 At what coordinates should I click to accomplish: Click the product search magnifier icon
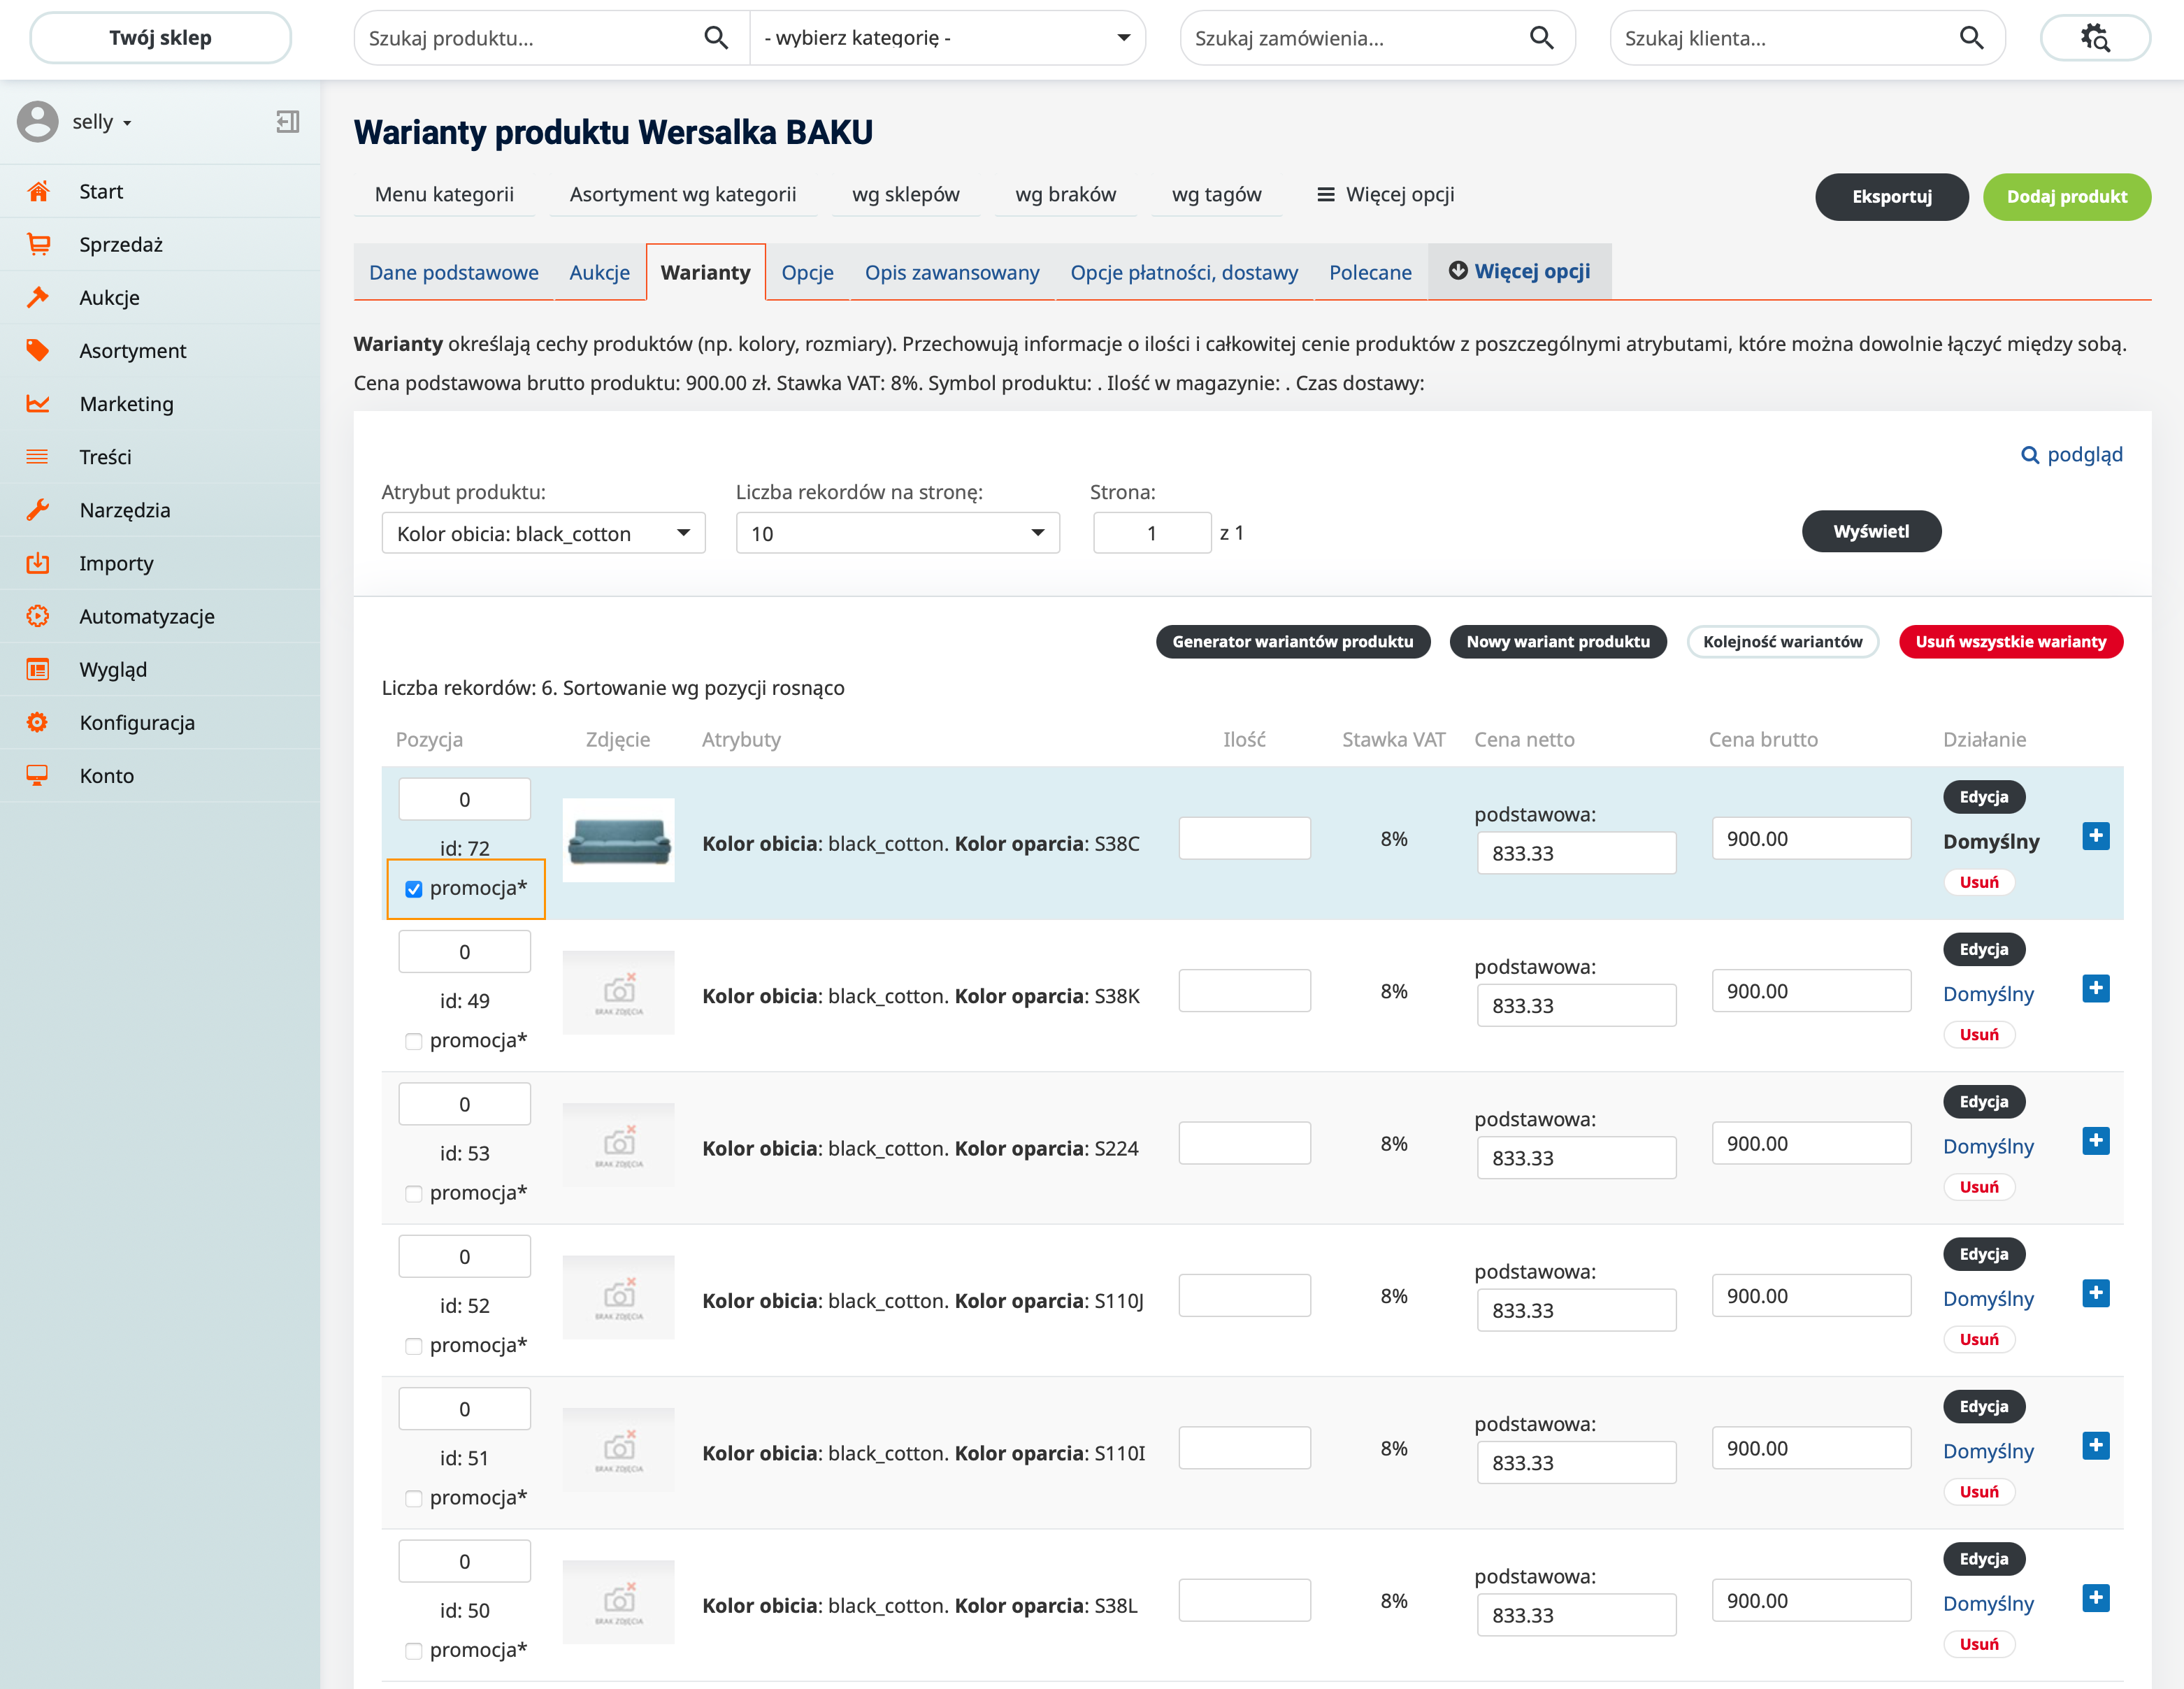(715, 38)
